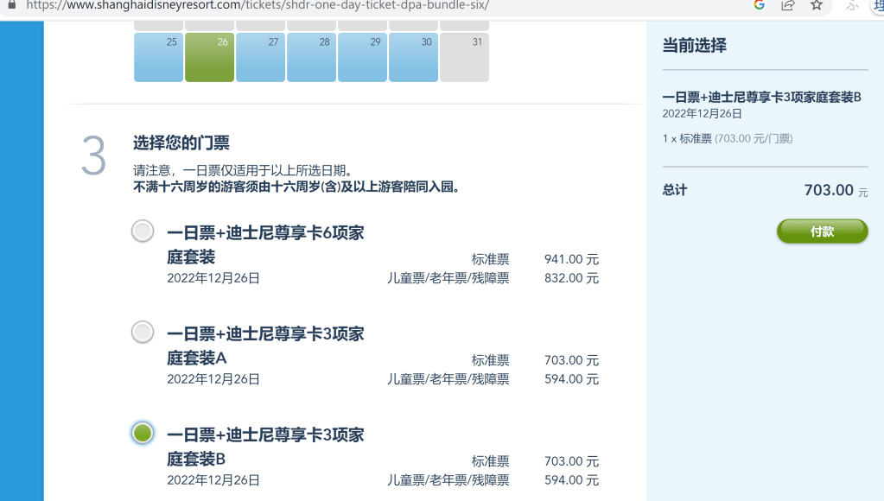The width and height of the screenshot is (884, 501).
Task: Choose December 30 calendar cell
Action: pyautogui.click(x=413, y=57)
